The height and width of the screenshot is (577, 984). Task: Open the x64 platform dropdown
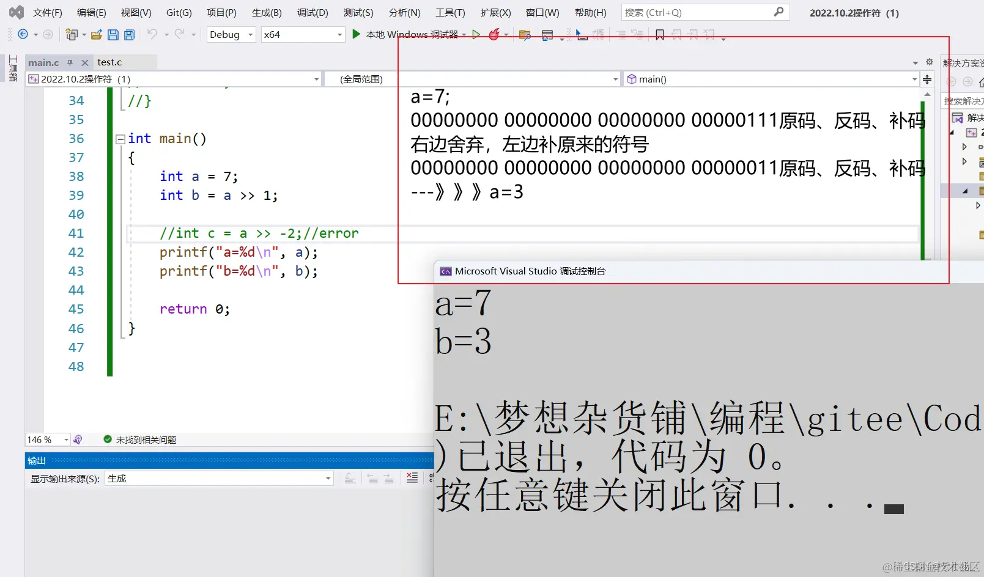(303, 35)
